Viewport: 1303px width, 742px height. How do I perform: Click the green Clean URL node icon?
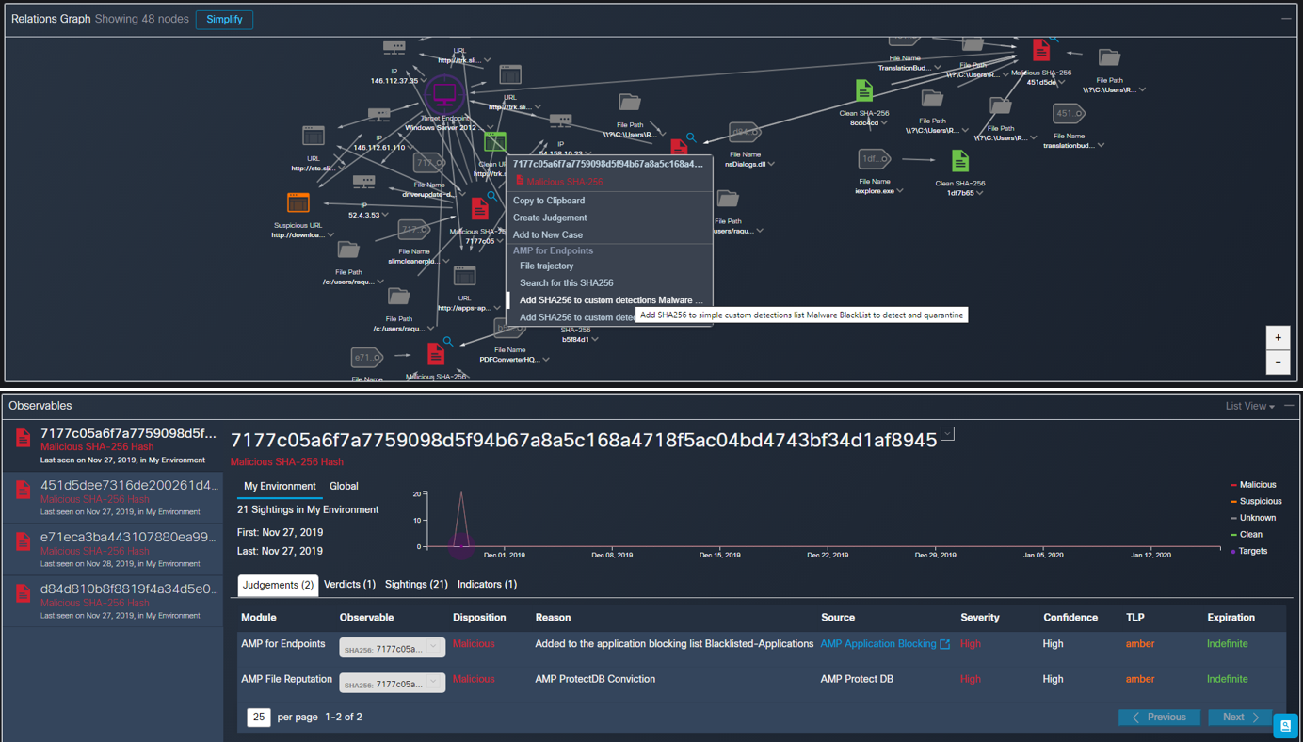click(494, 142)
